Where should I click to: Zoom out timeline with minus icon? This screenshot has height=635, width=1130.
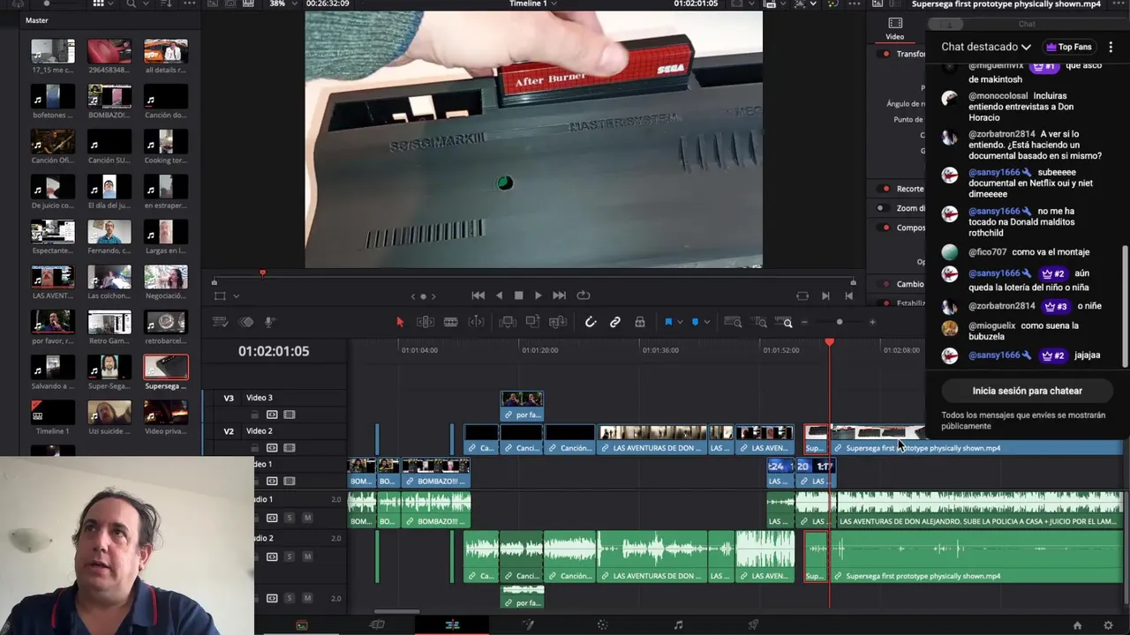[x=804, y=322]
